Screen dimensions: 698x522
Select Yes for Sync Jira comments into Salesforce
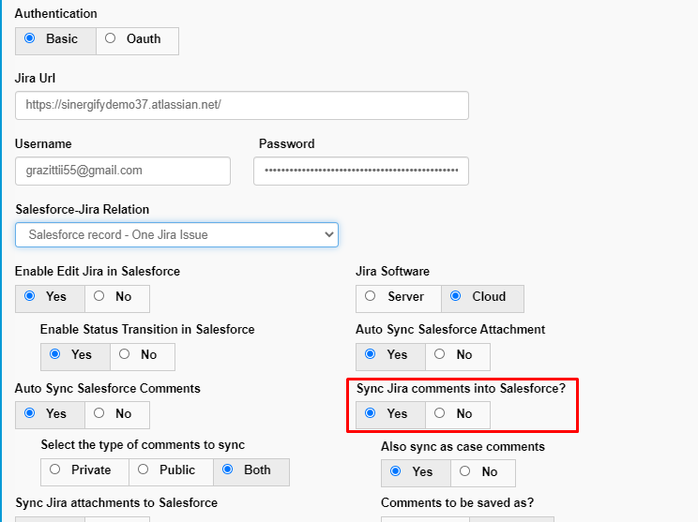coord(370,413)
